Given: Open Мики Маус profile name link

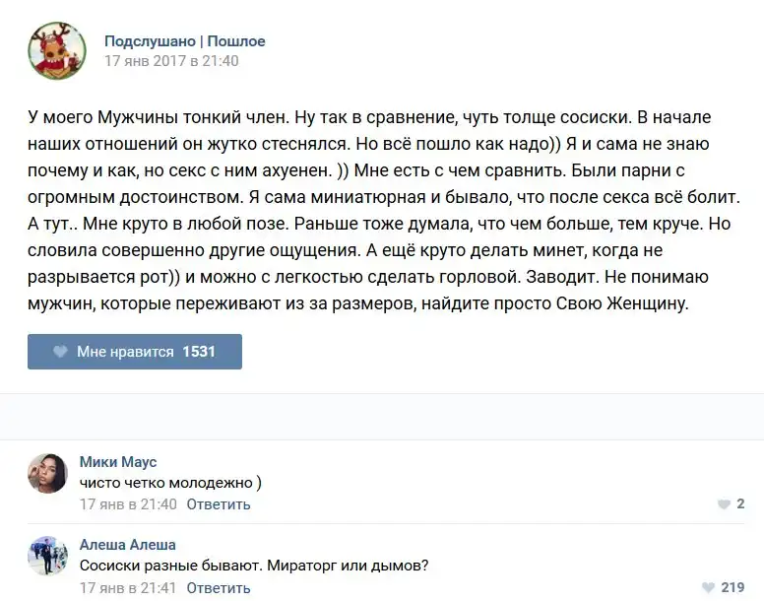Looking at the screenshot, I should [118, 462].
